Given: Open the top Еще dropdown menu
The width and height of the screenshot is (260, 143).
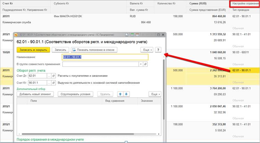Looking at the screenshot, I should 147,50.
